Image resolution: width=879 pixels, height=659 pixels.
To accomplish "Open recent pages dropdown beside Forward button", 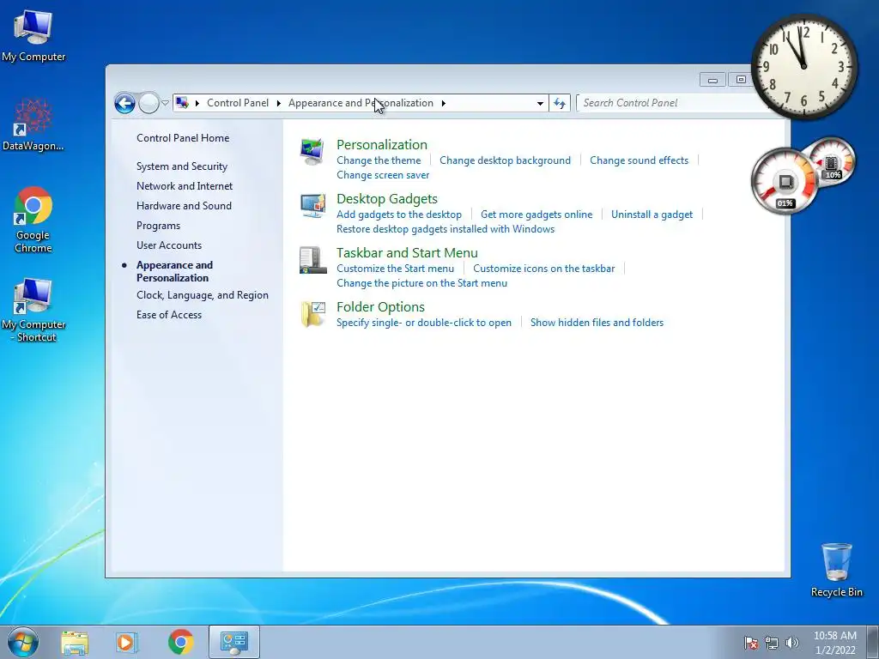I will click(165, 103).
